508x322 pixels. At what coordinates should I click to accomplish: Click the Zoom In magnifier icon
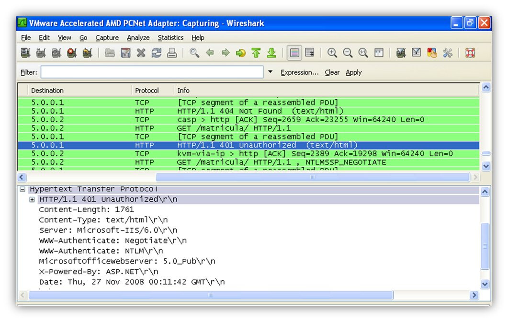[332, 53]
